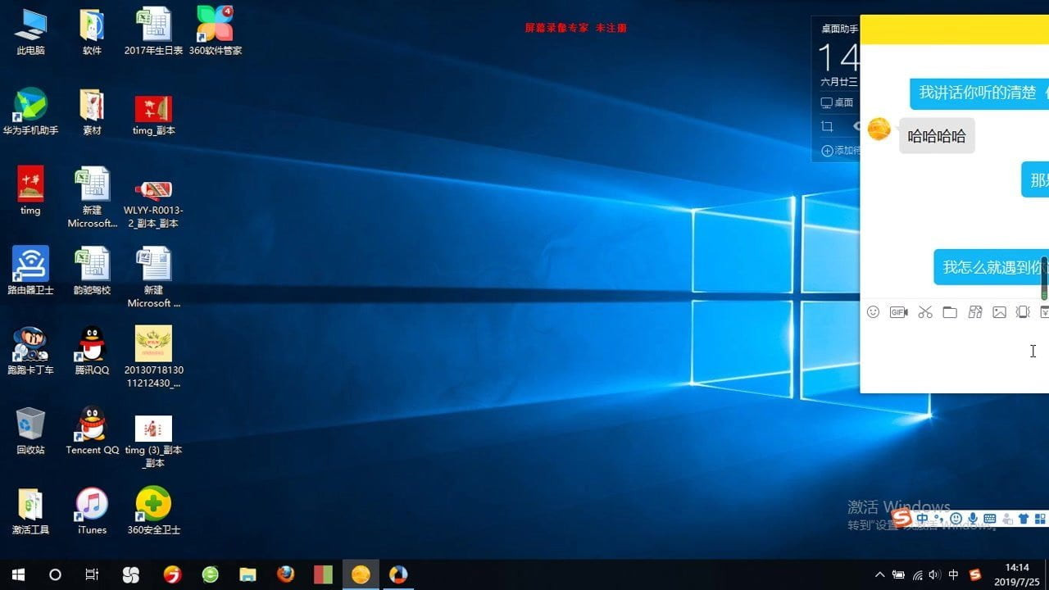This screenshot has height=590, width=1049.
Task: Open the image picker in chat toolbar
Action: (999, 312)
